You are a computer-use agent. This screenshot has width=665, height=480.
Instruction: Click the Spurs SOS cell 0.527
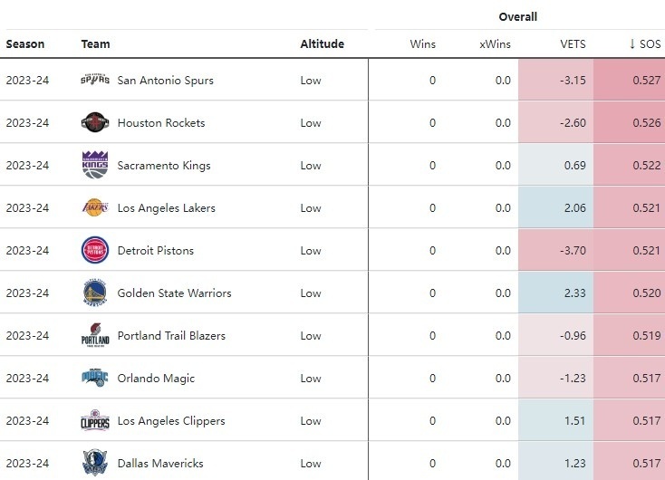646,81
